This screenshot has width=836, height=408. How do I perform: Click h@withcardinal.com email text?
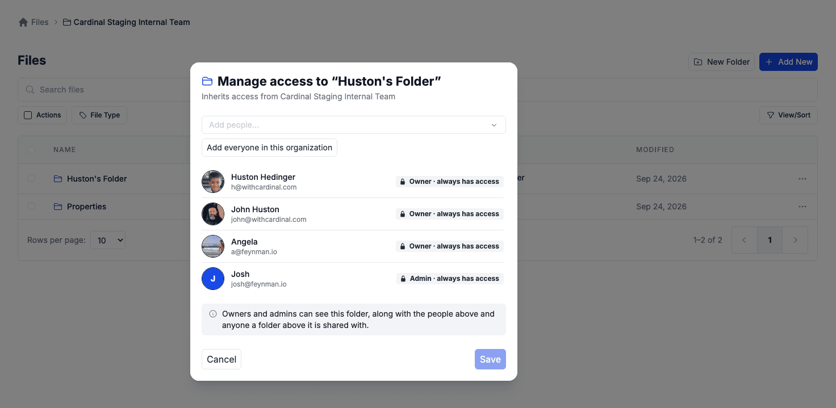[264, 187]
